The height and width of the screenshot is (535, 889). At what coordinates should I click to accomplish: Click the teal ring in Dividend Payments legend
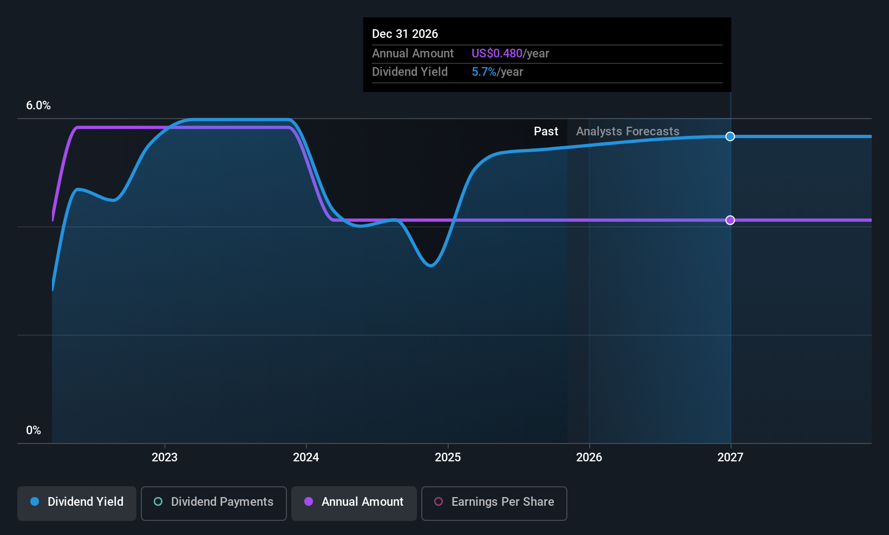(158, 501)
